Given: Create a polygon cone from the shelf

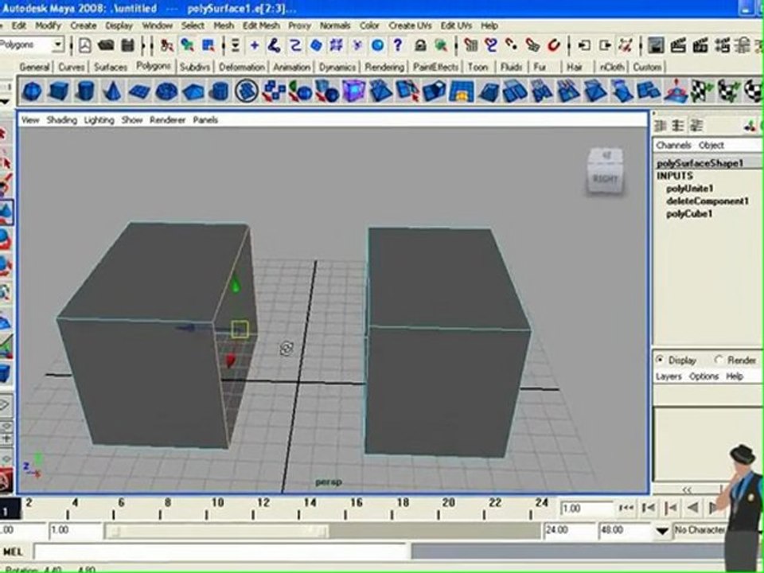Looking at the screenshot, I should (112, 92).
